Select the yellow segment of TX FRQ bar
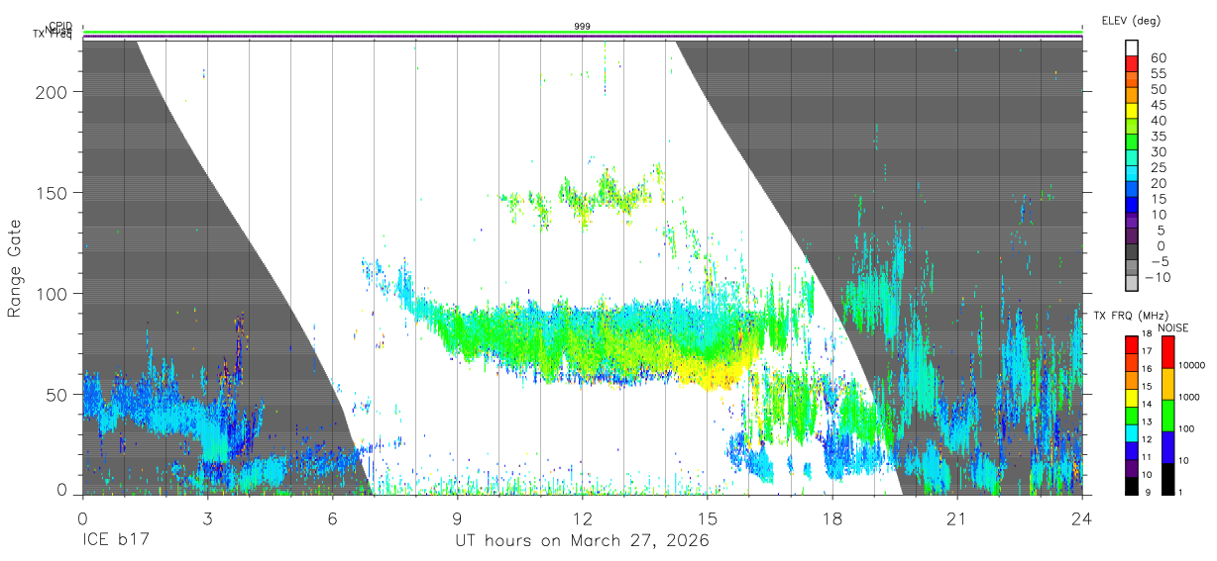The image size is (1217, 561). coord(1132,398)
